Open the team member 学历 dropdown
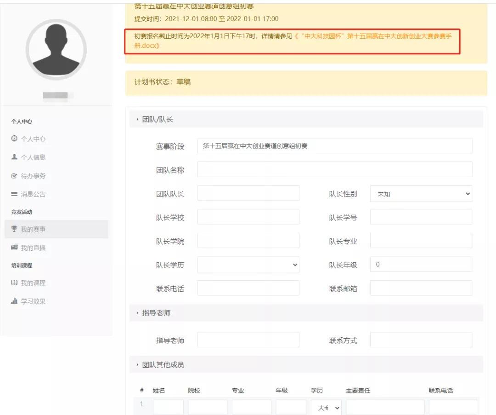The height and width of the screenshot is (415, 496). [x=326, y=408]
